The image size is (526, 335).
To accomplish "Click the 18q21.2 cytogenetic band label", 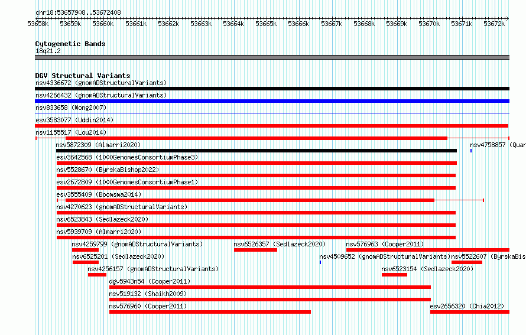I will click(x=48, y=51).
